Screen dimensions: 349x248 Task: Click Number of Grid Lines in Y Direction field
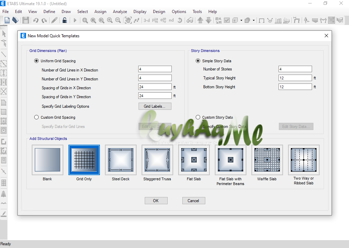(155, 78)
